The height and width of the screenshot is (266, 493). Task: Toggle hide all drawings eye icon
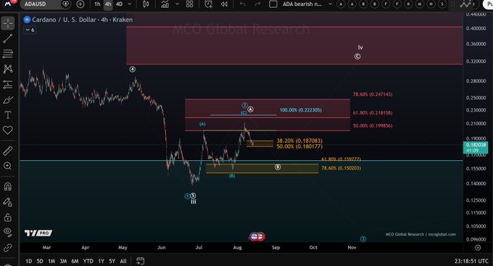(8, 233)
